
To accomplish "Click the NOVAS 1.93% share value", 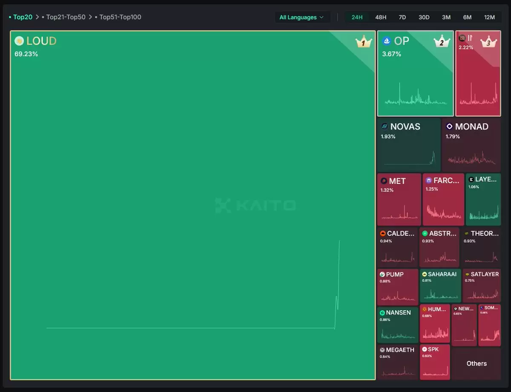I will [x=388, y=137].
